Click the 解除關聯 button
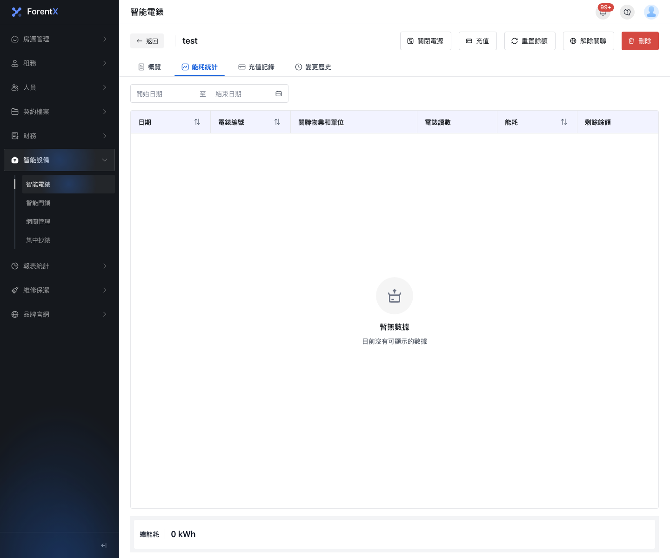The image size is (670, 558). [x=589, y=41]
